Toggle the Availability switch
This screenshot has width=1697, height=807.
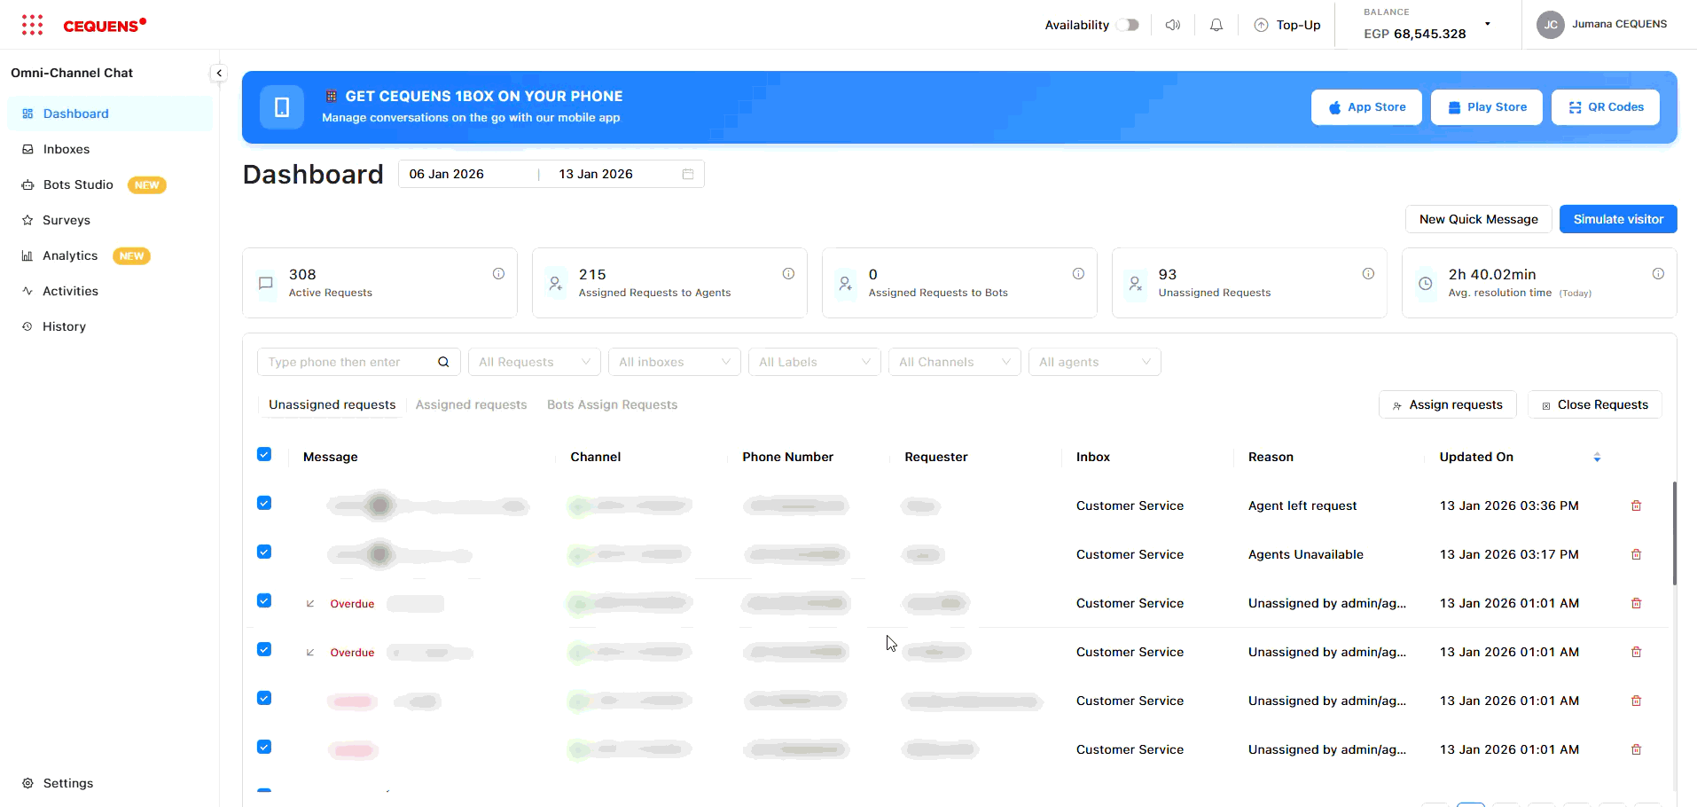1128,25
